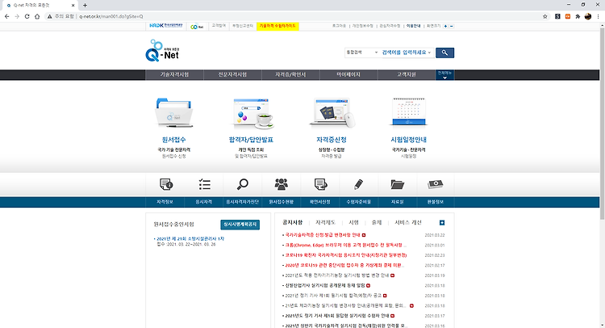Click the Q-Net logo
Screen dimensions: 605x328
tap(162, 50)
